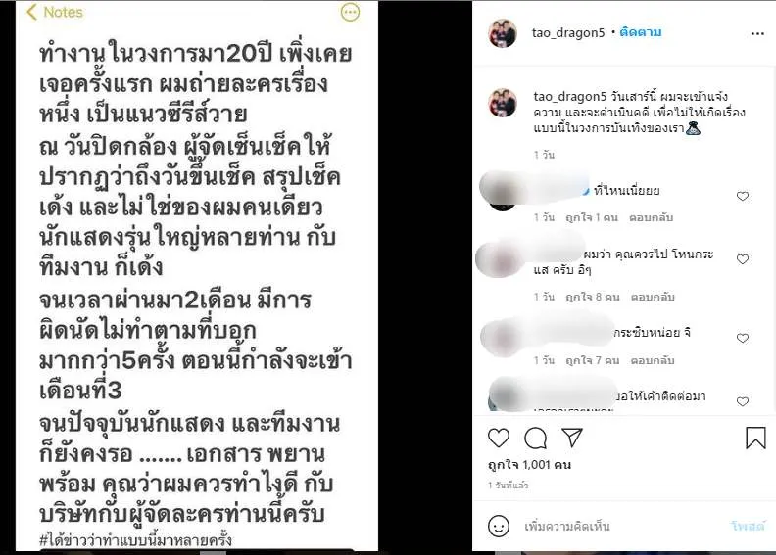Like the โหนกระแส comment
776x555 pixels.
(x=743, y=259)
